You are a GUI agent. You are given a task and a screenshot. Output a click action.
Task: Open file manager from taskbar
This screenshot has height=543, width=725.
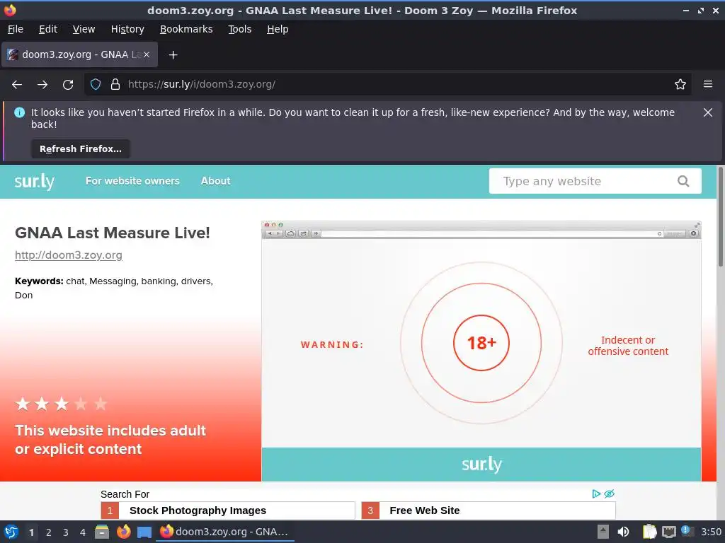coord(102,532)
